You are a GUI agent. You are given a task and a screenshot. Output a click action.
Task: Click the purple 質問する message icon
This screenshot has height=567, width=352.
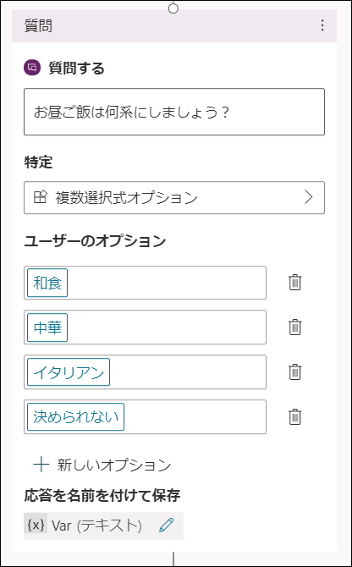(x=32, y=68)
